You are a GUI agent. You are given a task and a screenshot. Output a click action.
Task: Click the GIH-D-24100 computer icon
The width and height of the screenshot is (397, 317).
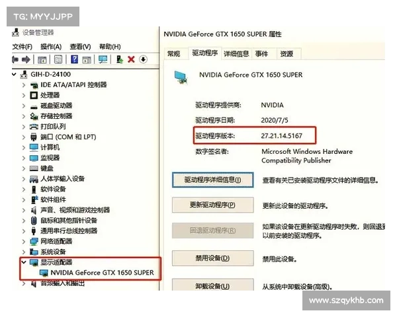(24, 75)
